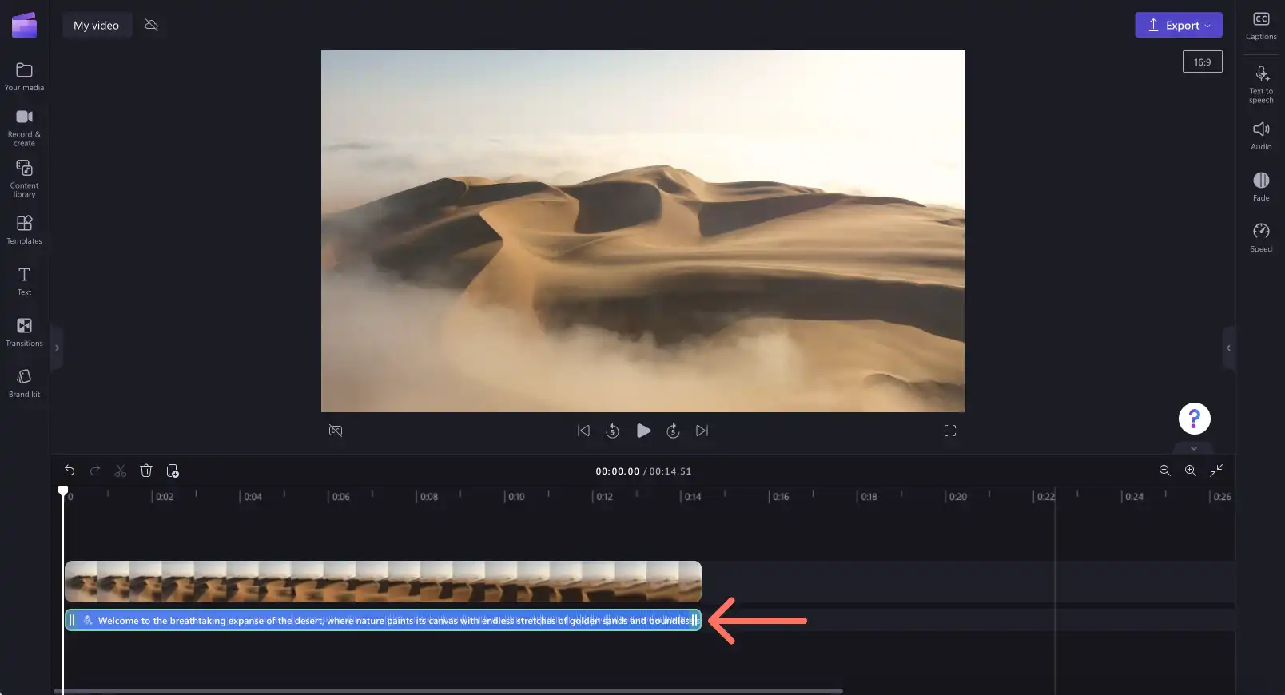Toggle the cloud sync status icon
Image resolution: width=1285 pixels, height=695 pixels.
[x=151, y=26]
